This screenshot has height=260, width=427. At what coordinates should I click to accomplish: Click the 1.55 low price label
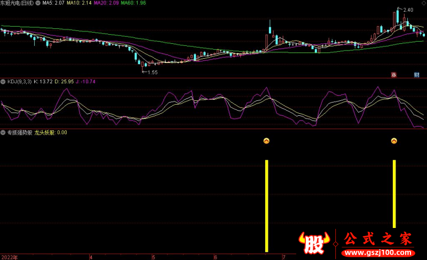pos(152,72)
